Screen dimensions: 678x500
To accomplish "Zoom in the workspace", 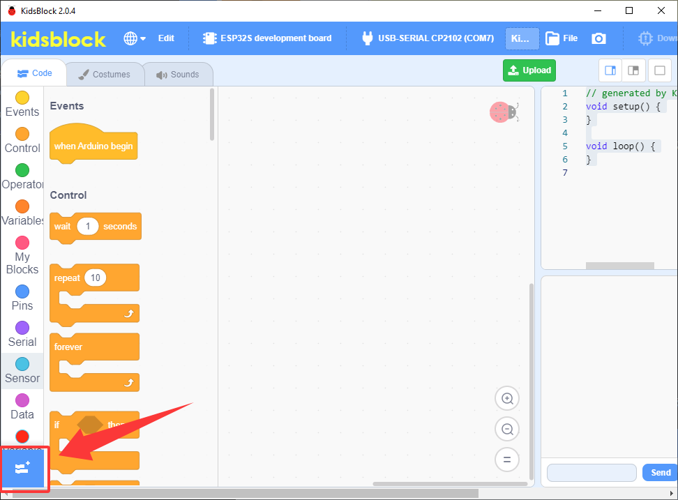I will coord(507,398).
